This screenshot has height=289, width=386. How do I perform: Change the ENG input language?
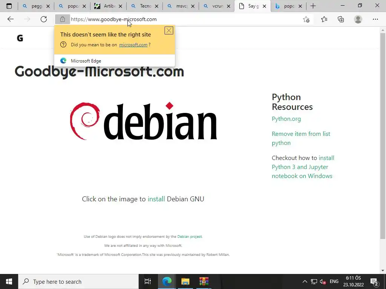[x=334, y=281]
